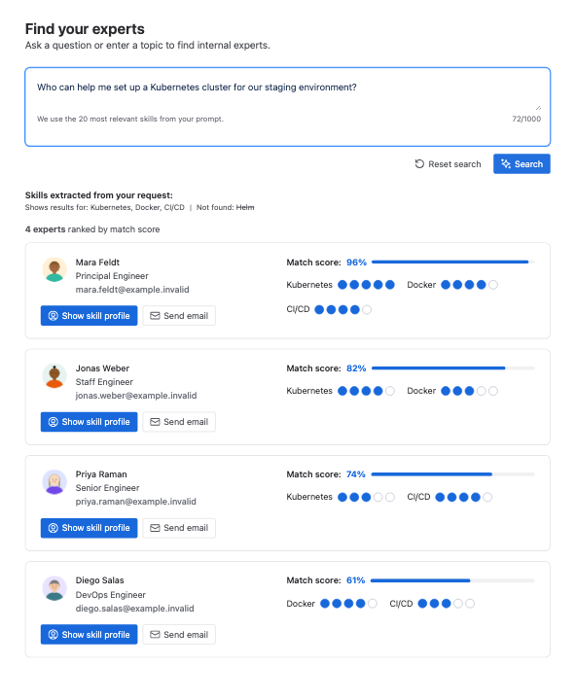Viewport: 576px width, 700px height.
Task: Send email to Jonas Weber
Action: pos(179,422)
